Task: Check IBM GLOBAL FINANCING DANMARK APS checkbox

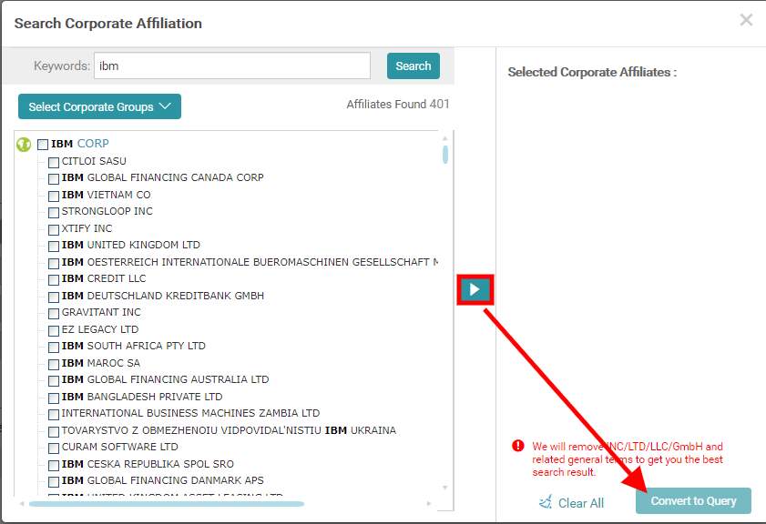Action: pos(54,482)
